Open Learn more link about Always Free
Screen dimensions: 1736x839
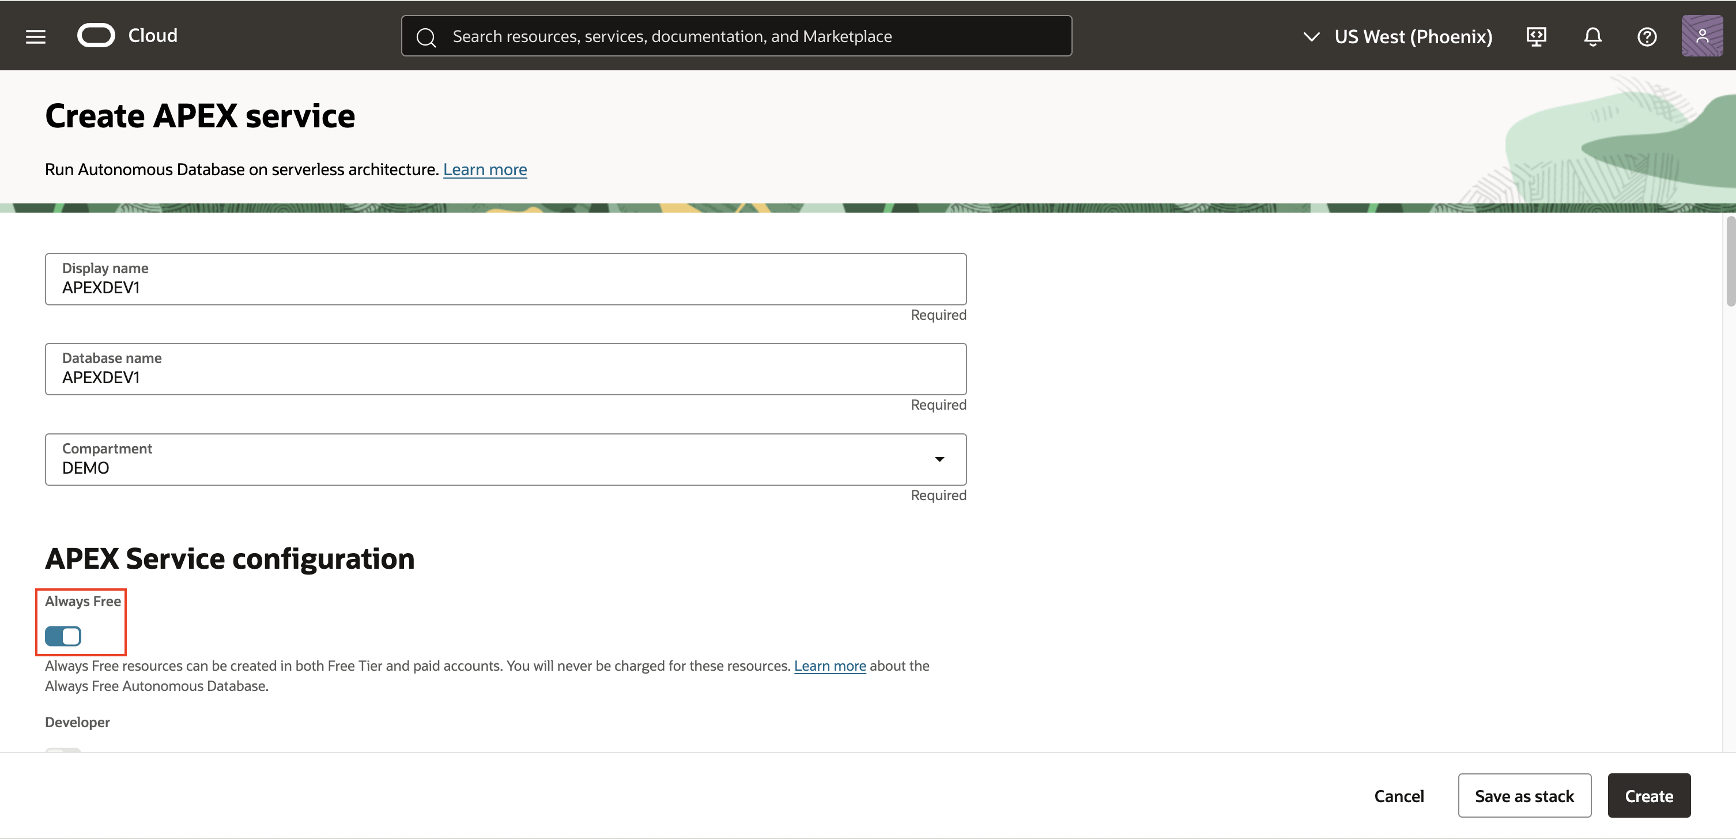(x=829, y=665)
